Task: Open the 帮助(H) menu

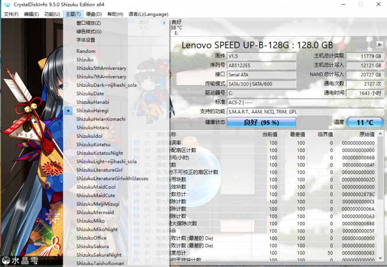Action: click(x=115, y=14)
